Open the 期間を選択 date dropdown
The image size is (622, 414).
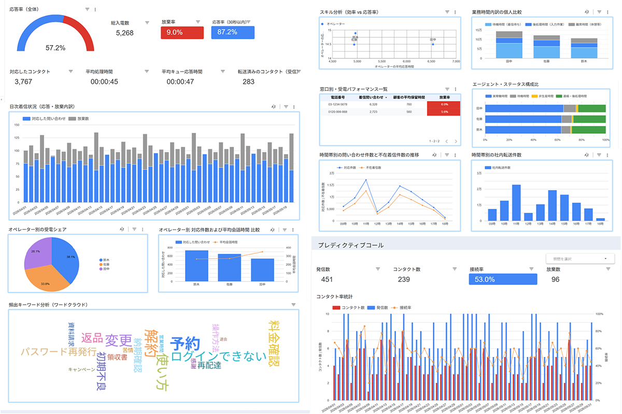pos(579,259)
